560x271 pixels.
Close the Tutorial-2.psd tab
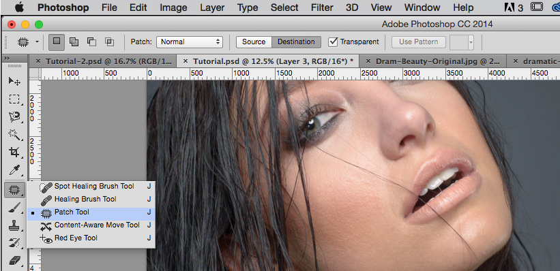coord(38,61)
